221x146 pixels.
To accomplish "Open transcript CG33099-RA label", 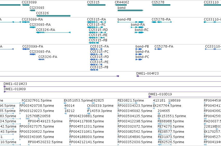I will point(32,19).
